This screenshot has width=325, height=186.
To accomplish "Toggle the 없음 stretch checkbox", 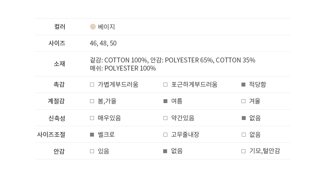I will pyautogui.click(x=244, y=118).
